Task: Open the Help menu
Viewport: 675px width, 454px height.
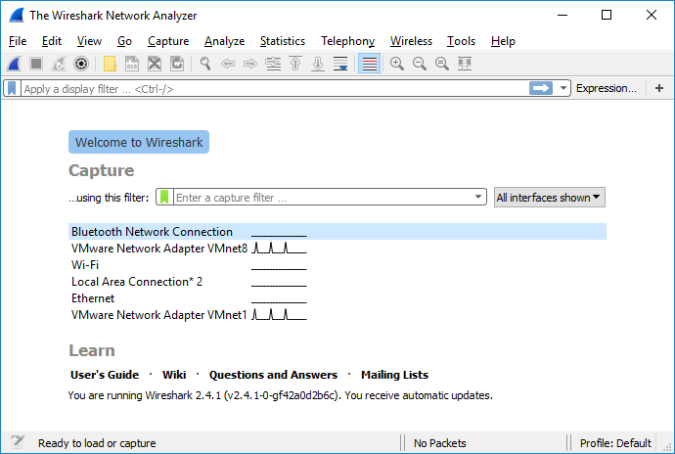Action: pos(503,41)
